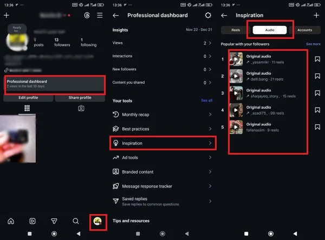Bookmark audio with 9 reels
The width and height of the screenshot is (325, 240).
[x=317, y=127]
